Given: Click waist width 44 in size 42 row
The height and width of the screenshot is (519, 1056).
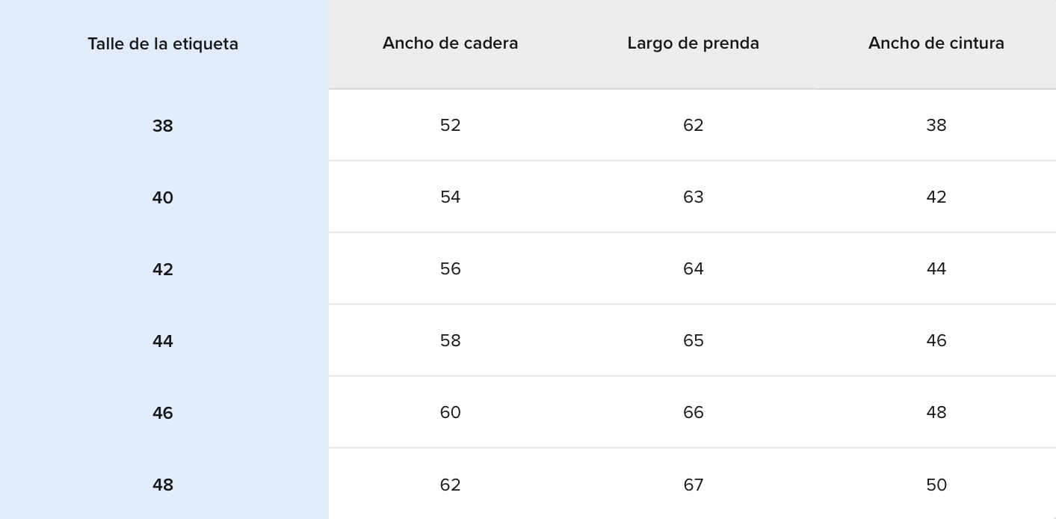Looking at the screenshot, I should pyautogui.click(x=936, y=268).
